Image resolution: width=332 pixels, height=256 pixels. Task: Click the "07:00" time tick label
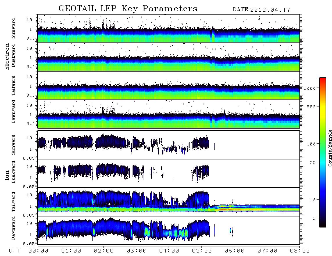[267, 251]
